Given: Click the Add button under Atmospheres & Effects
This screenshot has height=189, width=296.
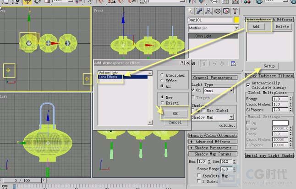Looking at the screenshot, I should point(256,27).
